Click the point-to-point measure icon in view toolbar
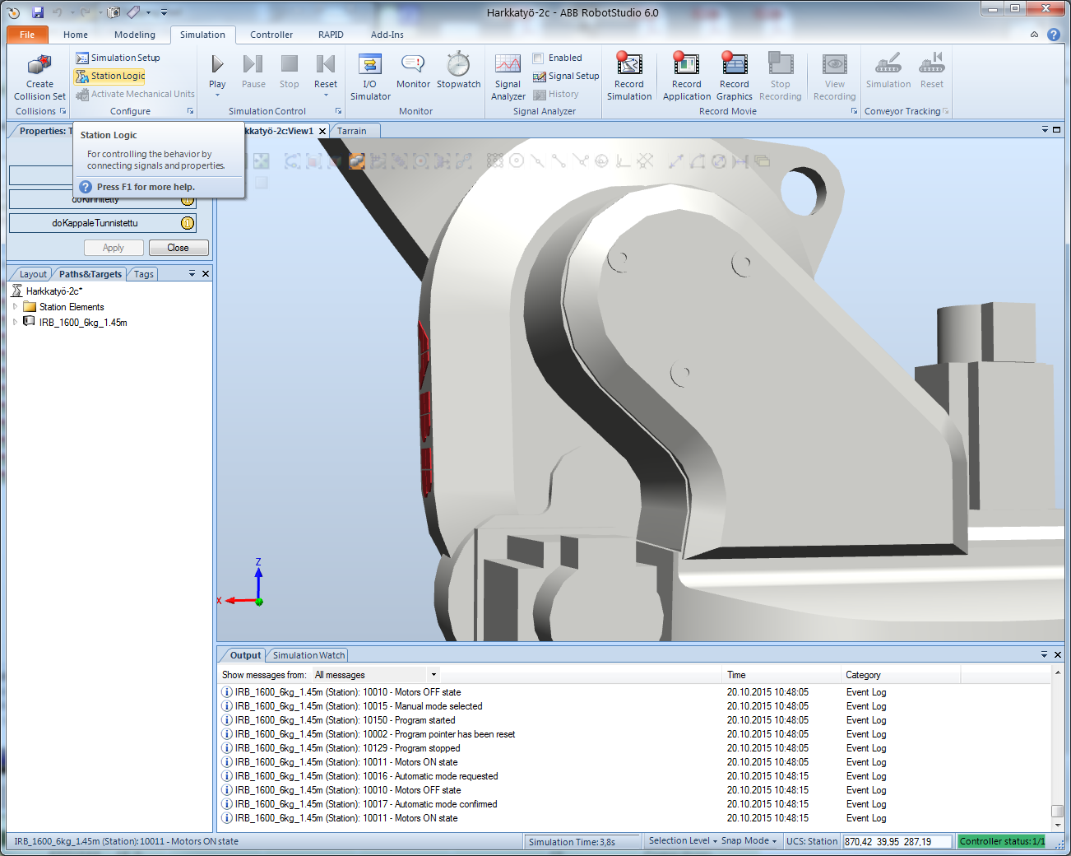Image resolution: width=1071 pixels, height=856 pixels. click(x=676, y=161)
